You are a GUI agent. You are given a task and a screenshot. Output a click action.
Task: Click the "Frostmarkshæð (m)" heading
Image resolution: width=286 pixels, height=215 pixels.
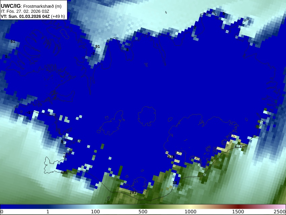[42, 6]
